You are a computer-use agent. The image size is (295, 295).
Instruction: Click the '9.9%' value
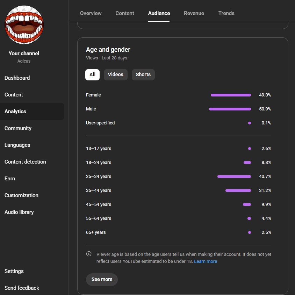coord(266,204)
